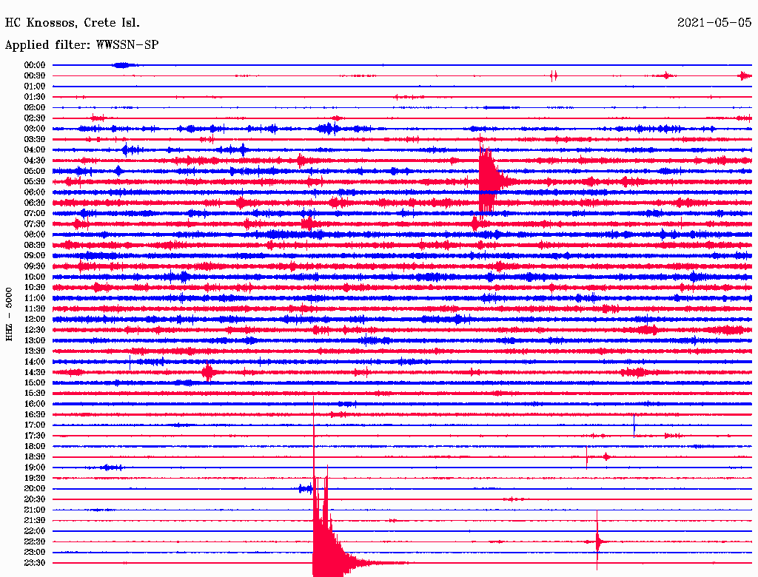Select the 17:00 time label
This screenshot has width=758, height=577.
click(35, 425)
